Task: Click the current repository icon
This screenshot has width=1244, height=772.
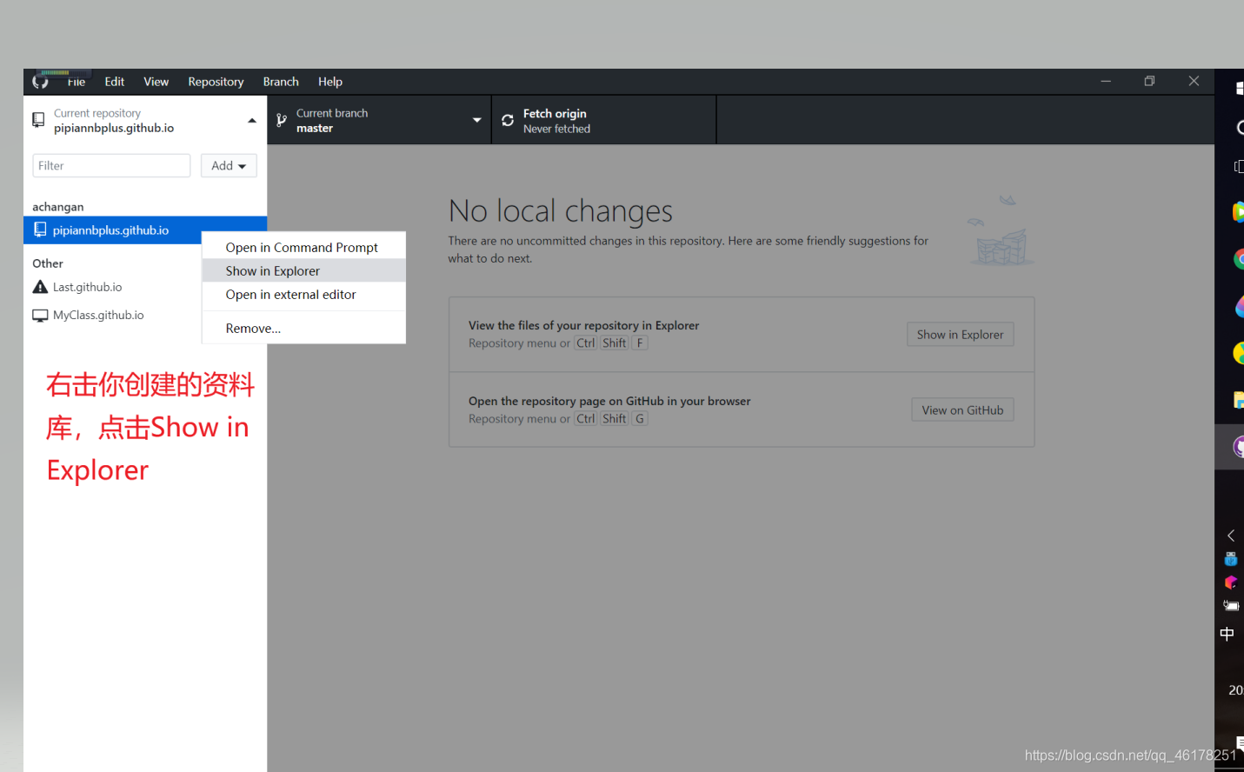Action: (x=38, y=120)
